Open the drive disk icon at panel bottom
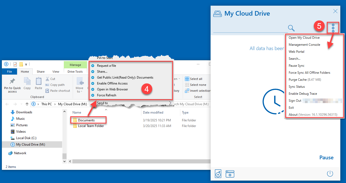 click(x=218, y=174)
